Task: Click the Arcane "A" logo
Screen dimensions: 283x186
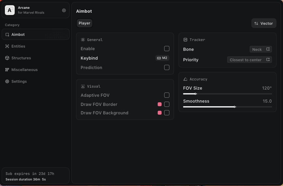Action: [10, 10]
